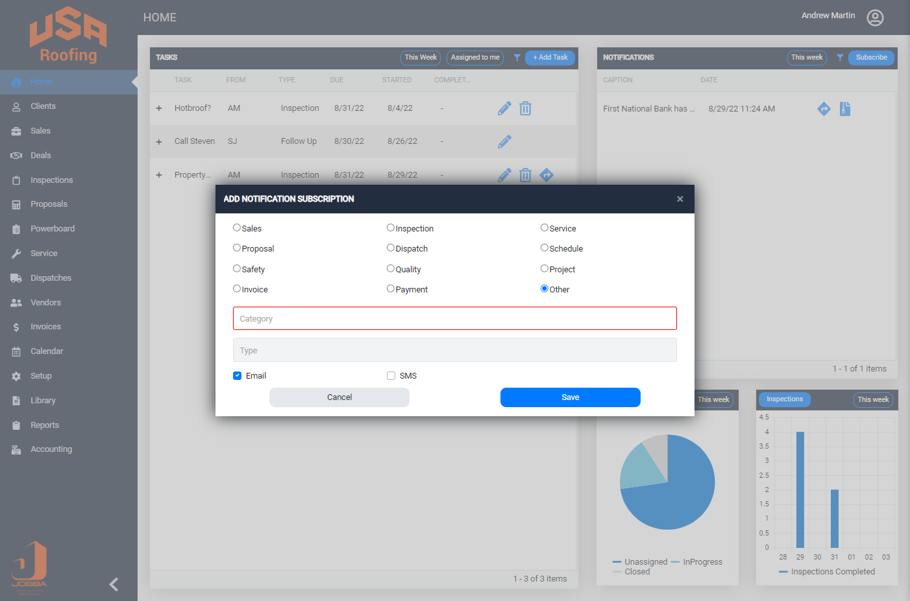Delete the Hotbroof? task with trash icon
The height and width of the screenshot is (601, 910).
tap(525, 108)
